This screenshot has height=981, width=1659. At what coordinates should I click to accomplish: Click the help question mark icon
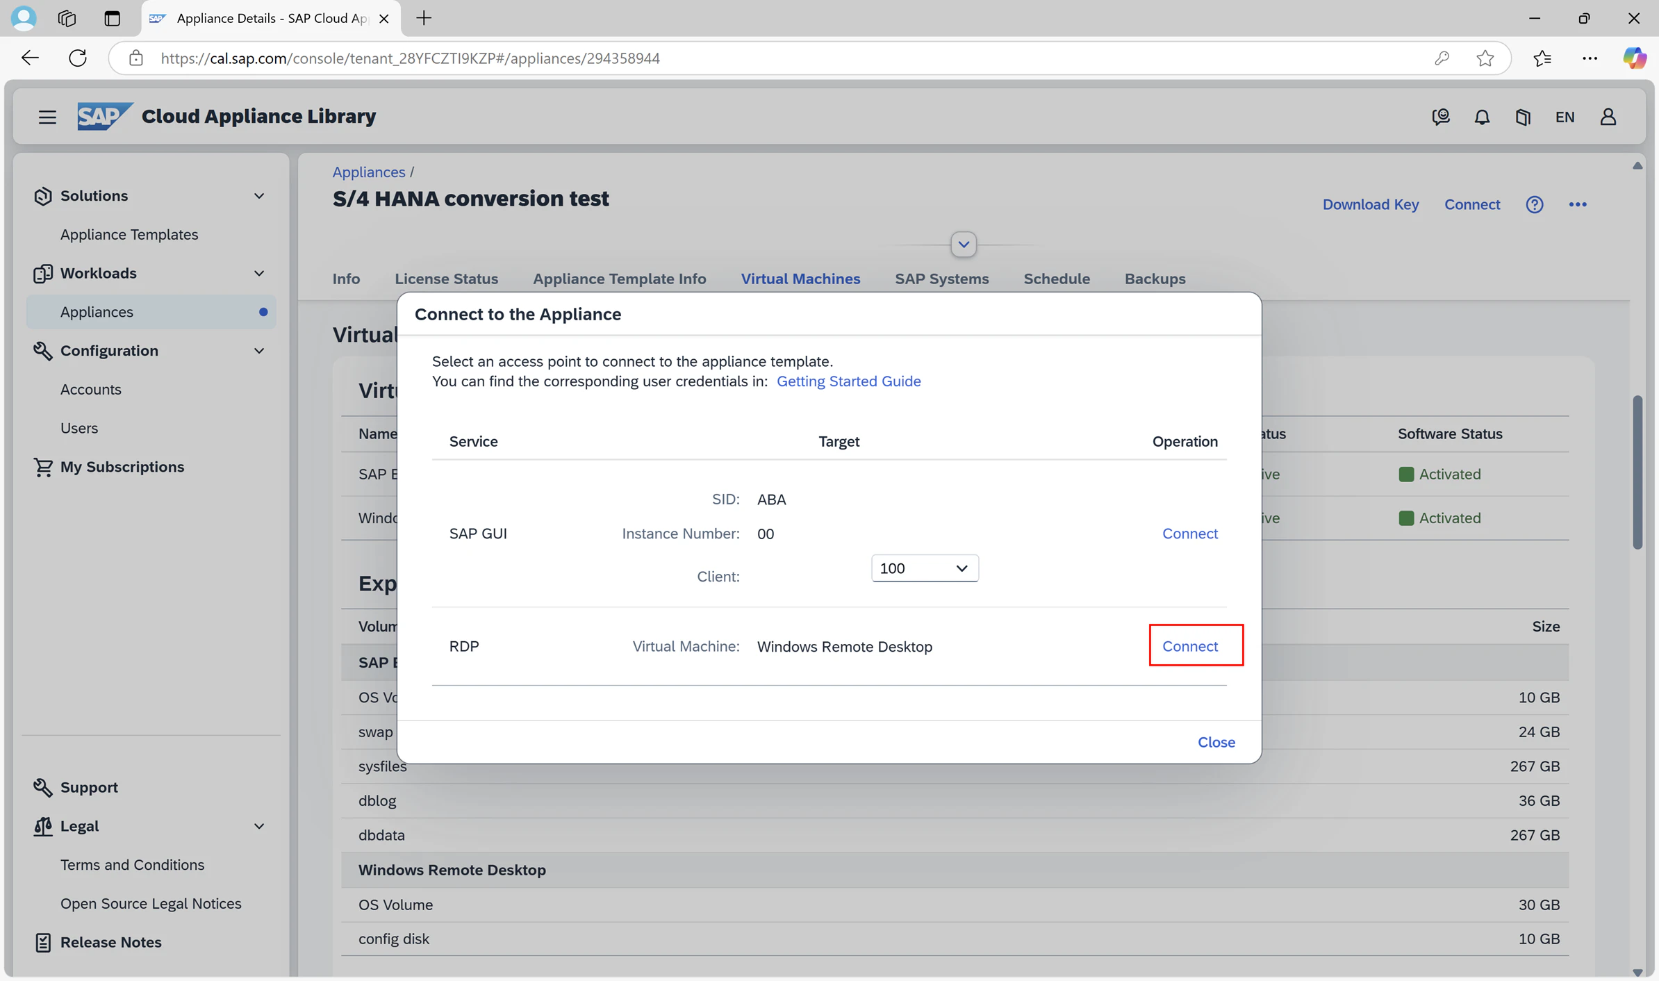point(1535,204)
